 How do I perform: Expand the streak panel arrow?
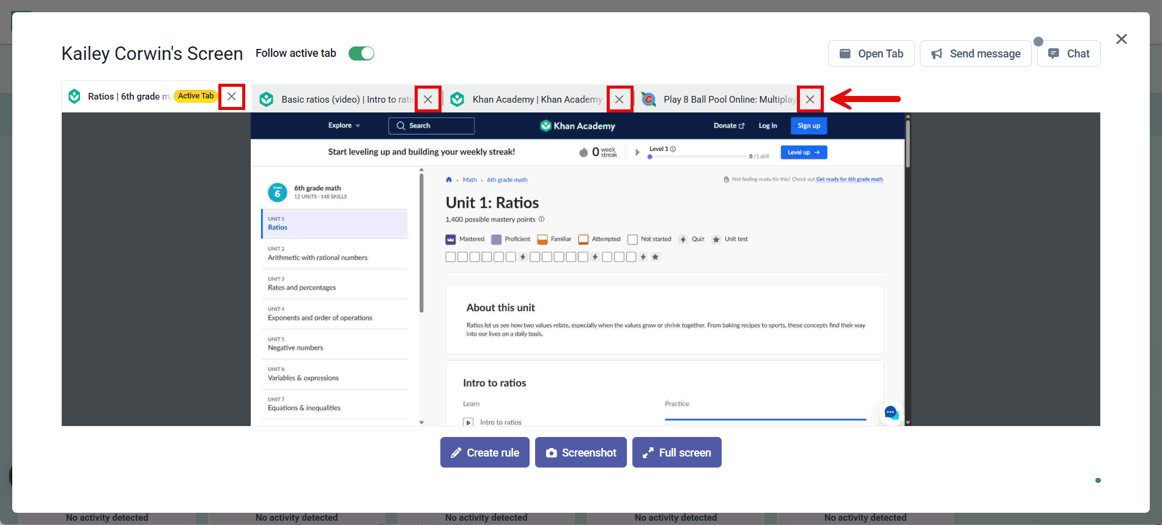click(637, 152)
